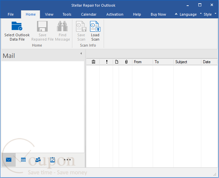
Task: Close the Stellar Repair window
Action: click(212, 5)
